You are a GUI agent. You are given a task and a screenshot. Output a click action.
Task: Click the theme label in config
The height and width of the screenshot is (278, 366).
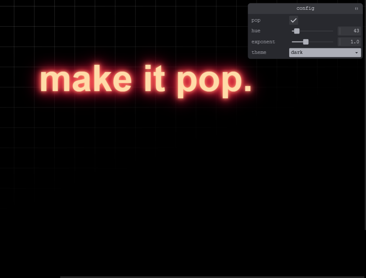[x=259, y=53]
